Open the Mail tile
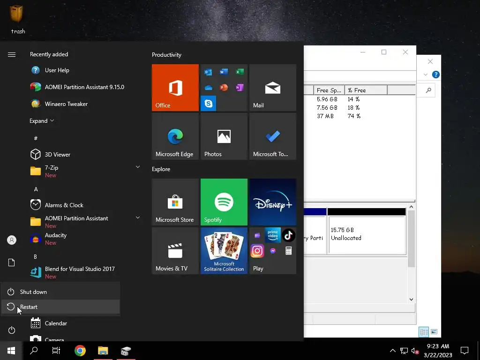This screenshot has height=360, width=480. 273,88
